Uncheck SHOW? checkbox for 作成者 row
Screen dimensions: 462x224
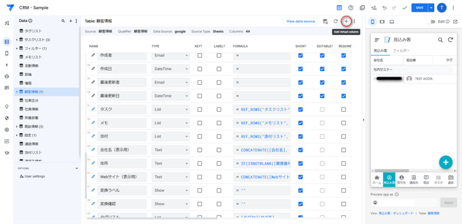tap(300, 55)
